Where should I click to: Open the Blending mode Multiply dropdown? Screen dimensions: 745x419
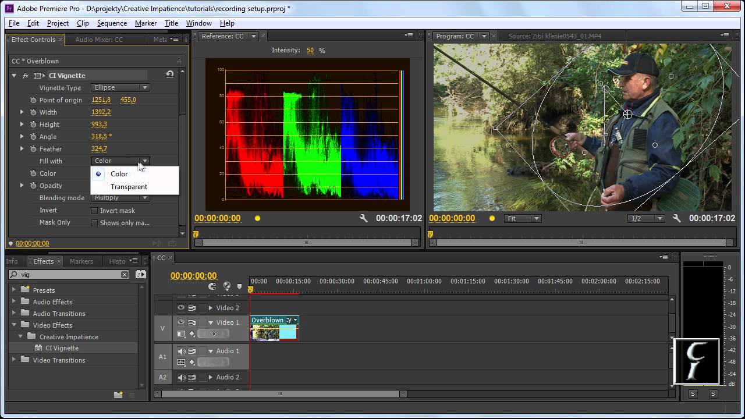pyautogui.click(x=120, y=198)
